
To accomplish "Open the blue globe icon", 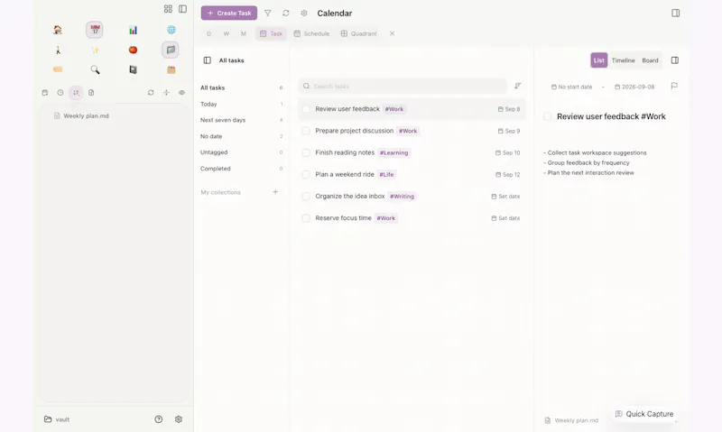I will (171, 30).
